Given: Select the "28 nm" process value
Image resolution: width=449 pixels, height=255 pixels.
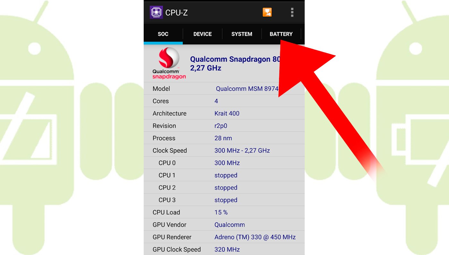Looking at the screenshot, I should [223, 138].
